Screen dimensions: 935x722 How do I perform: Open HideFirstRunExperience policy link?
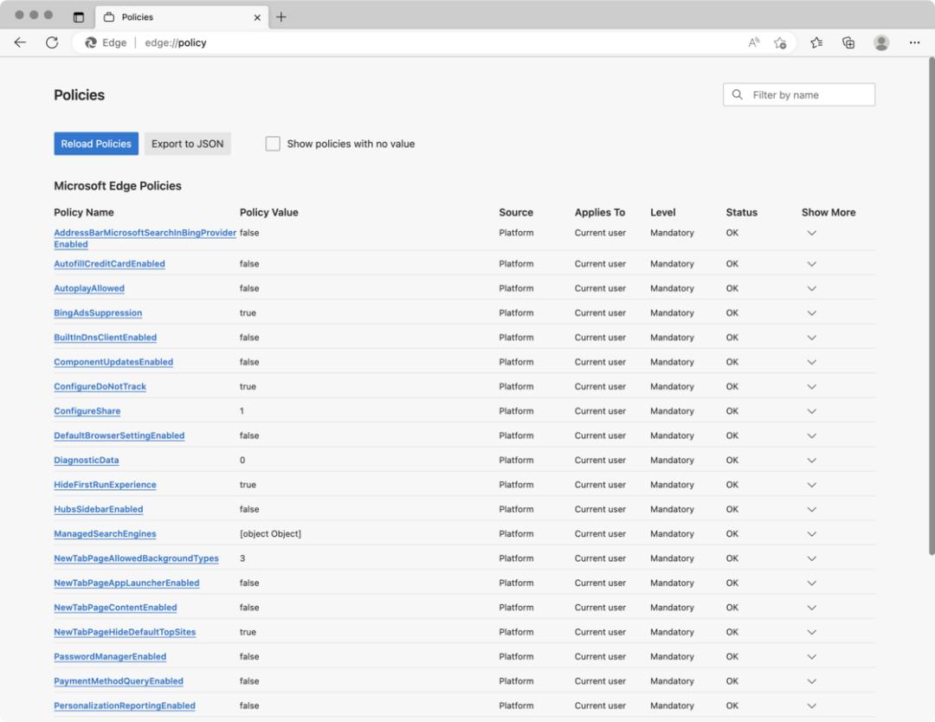105,484
